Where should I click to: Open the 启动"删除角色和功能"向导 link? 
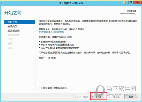(51, 32)
